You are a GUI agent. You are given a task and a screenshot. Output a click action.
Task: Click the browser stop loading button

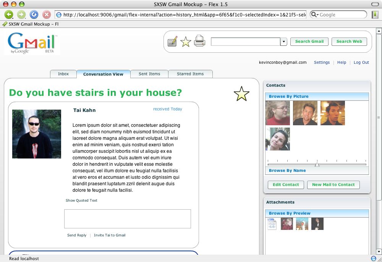point(46,15)
